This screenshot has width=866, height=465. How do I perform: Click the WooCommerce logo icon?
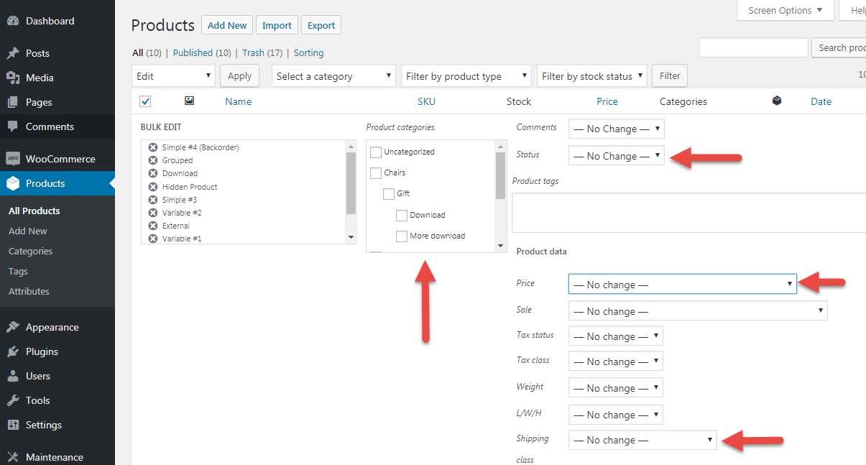pos(13,159)
